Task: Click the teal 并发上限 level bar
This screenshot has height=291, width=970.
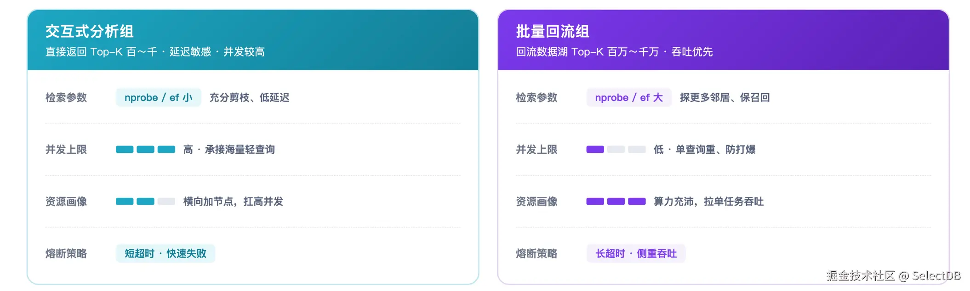Action: 145,149
